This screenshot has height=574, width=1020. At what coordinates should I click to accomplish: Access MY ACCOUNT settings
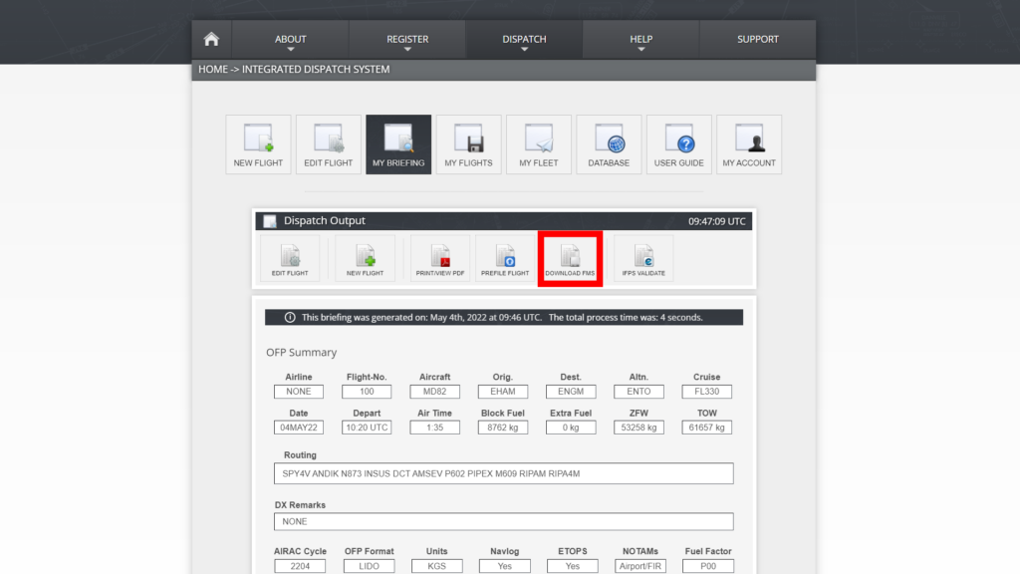click(x=749, y=143)
